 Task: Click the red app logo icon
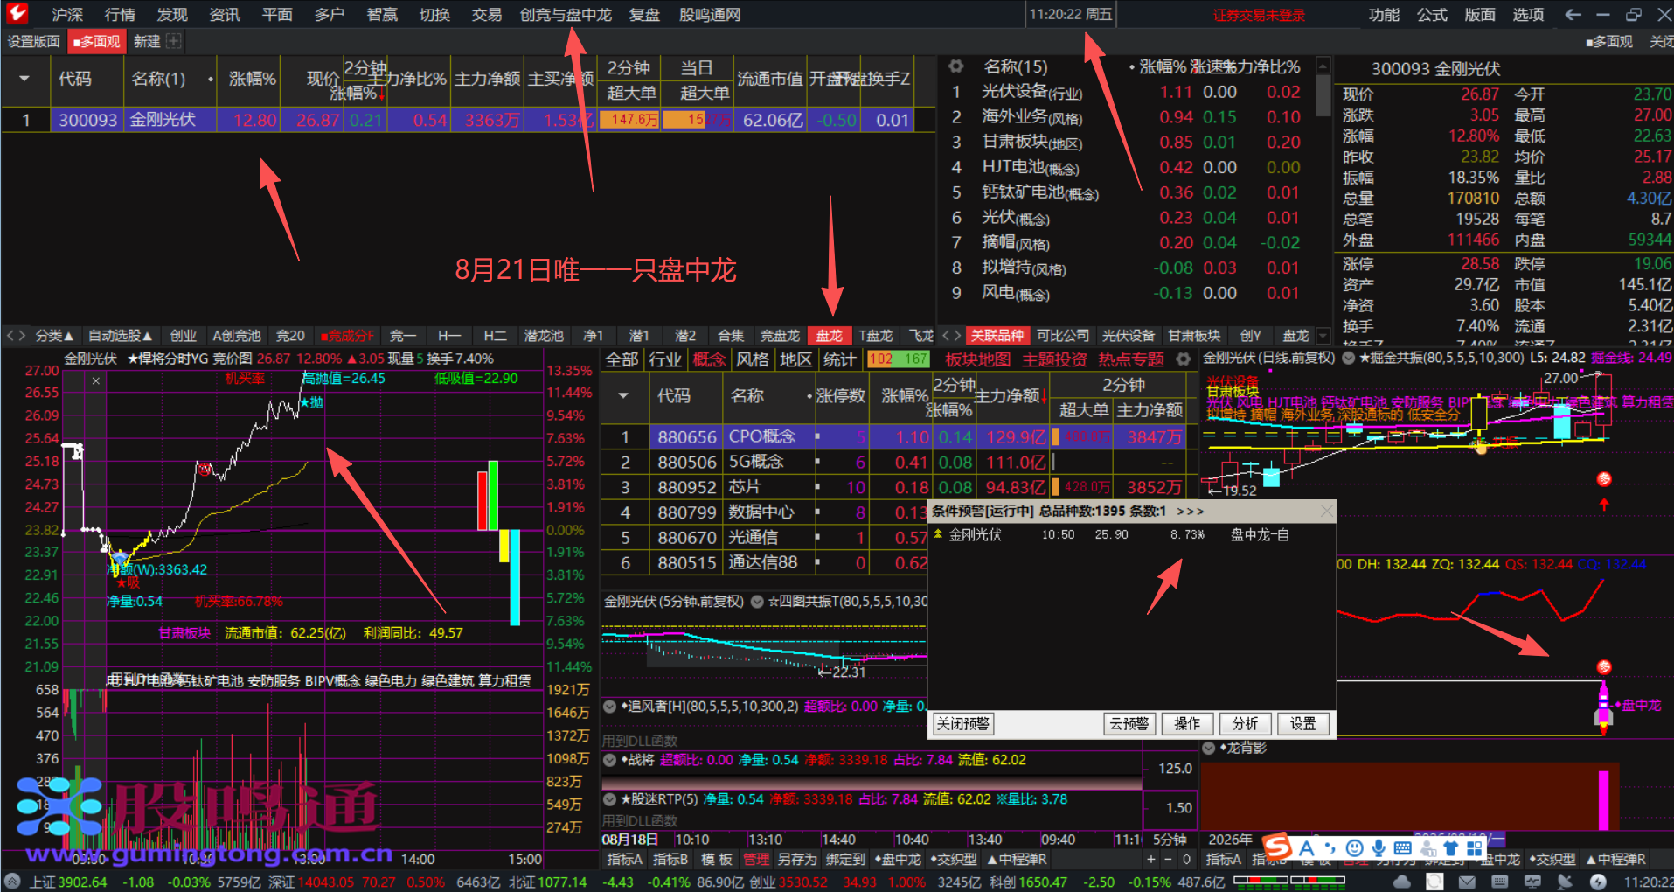coord(17,14)
